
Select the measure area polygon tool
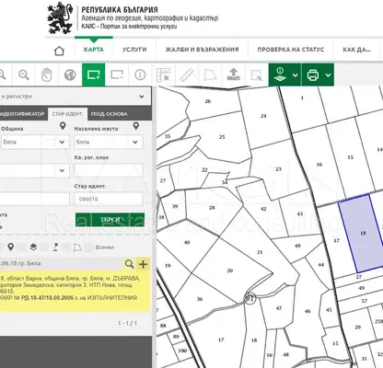[x=210, y=75]
